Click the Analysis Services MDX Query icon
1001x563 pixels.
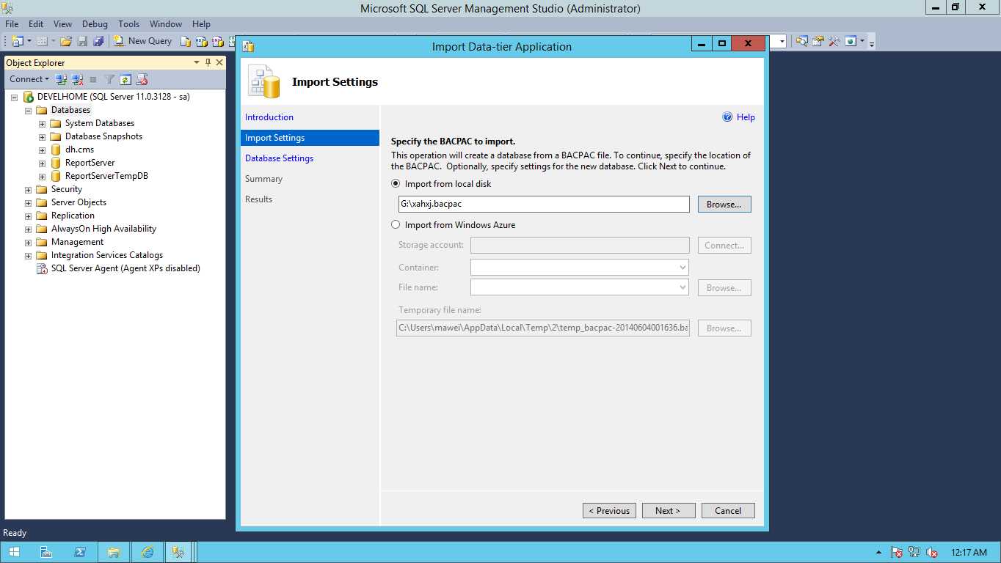click(x=202, y=41)
